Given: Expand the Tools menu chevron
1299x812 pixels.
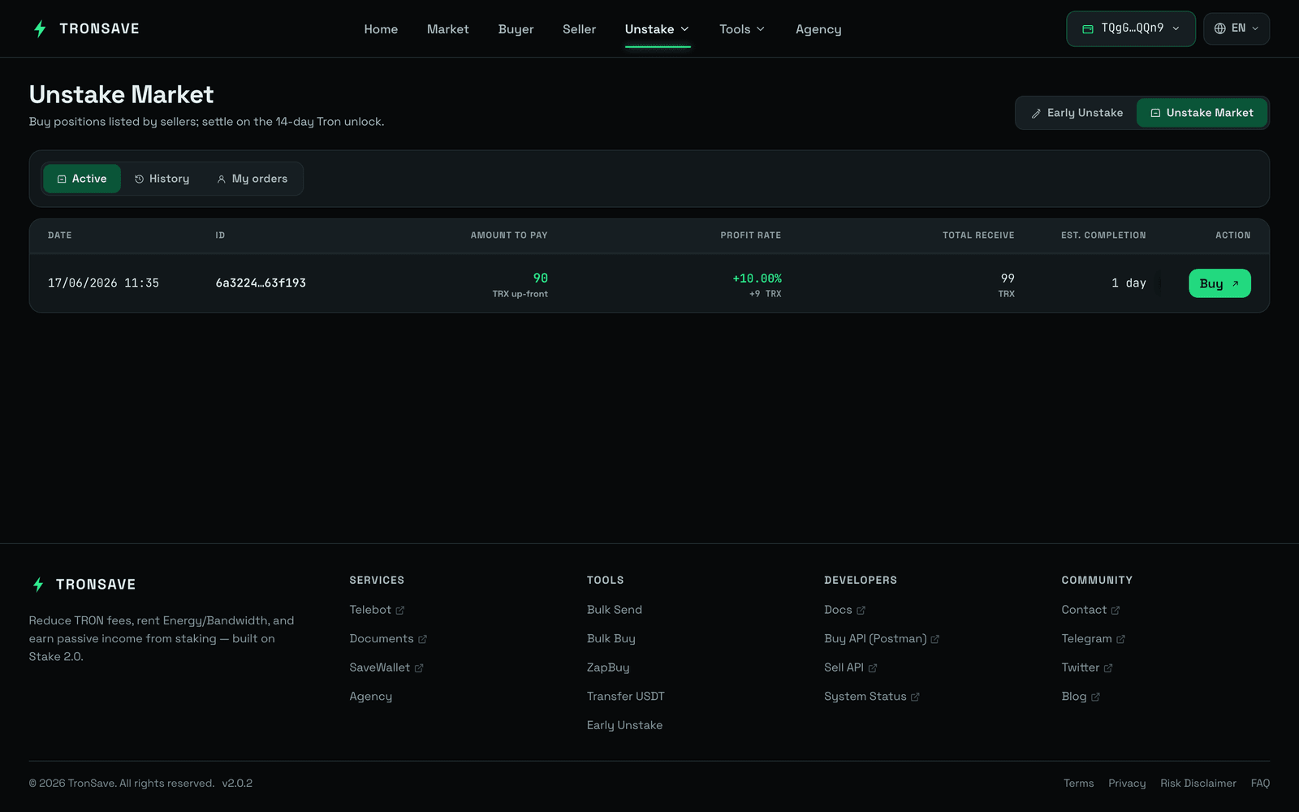Looking at the screenshot, I should [761, 29].
